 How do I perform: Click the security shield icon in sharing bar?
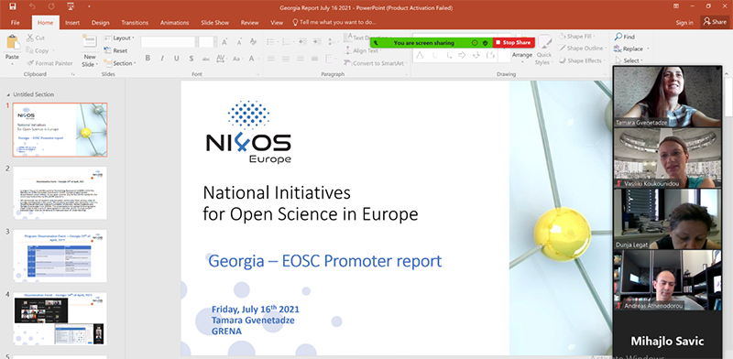(486, 42)
